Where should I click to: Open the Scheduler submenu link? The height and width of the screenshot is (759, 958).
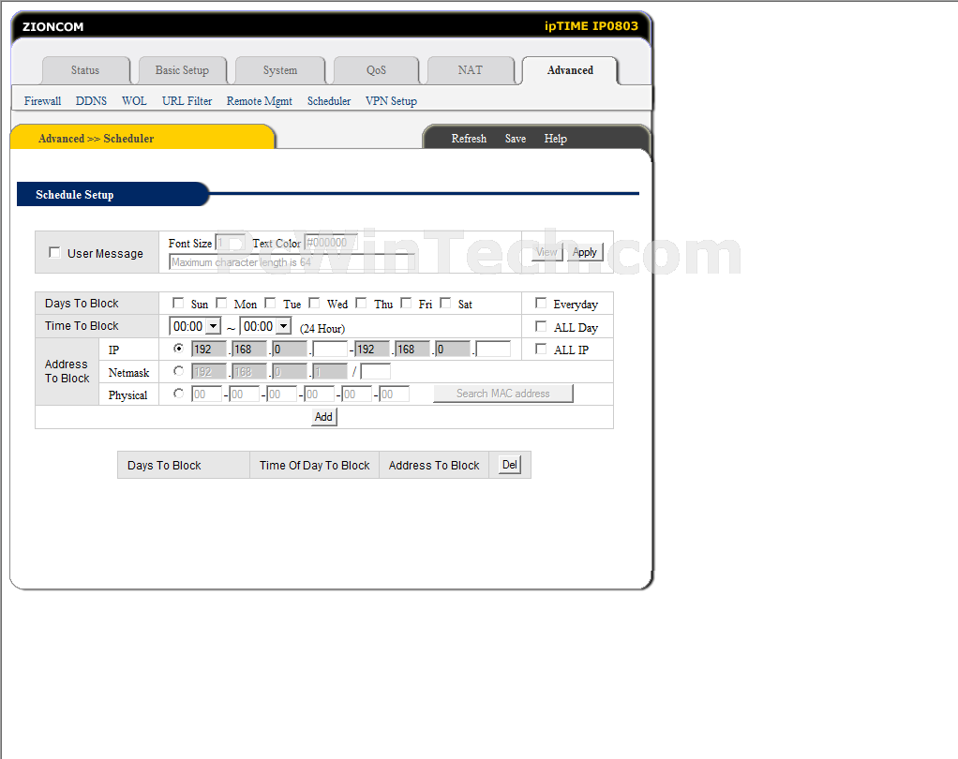coord(329,101)
